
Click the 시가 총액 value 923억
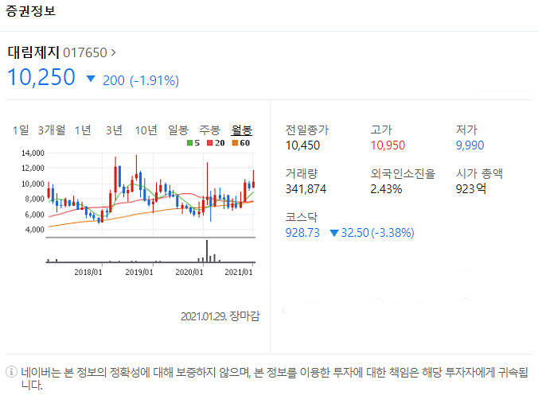tap(471, 189)
